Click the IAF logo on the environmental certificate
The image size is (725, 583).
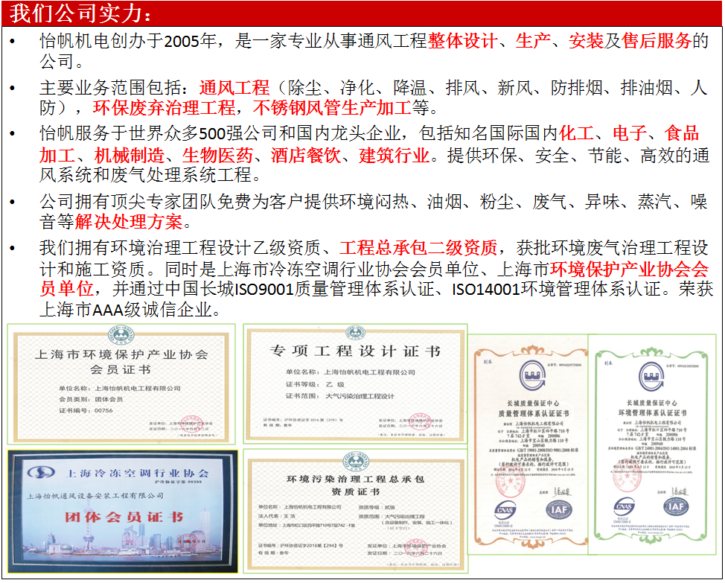[x=677, y=506]
